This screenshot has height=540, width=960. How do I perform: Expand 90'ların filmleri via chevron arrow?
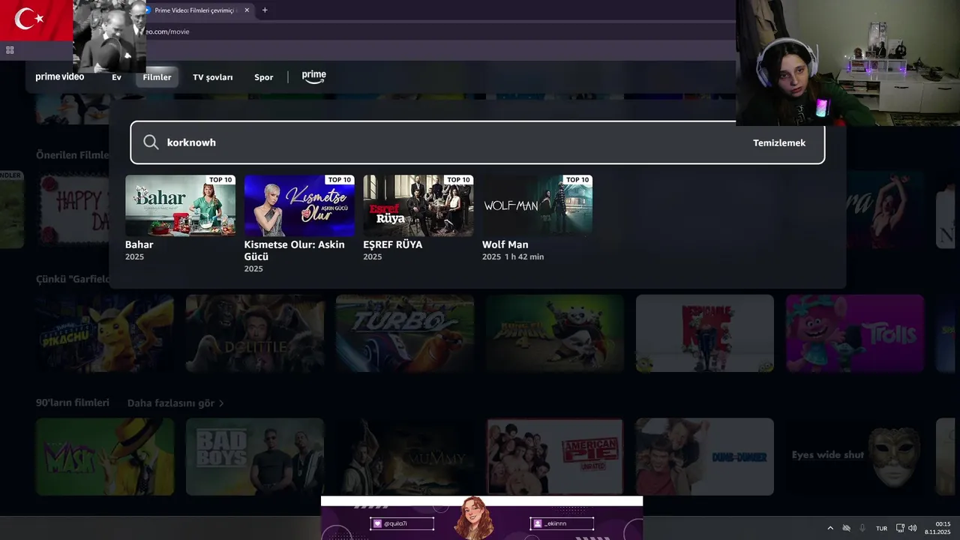221,403
